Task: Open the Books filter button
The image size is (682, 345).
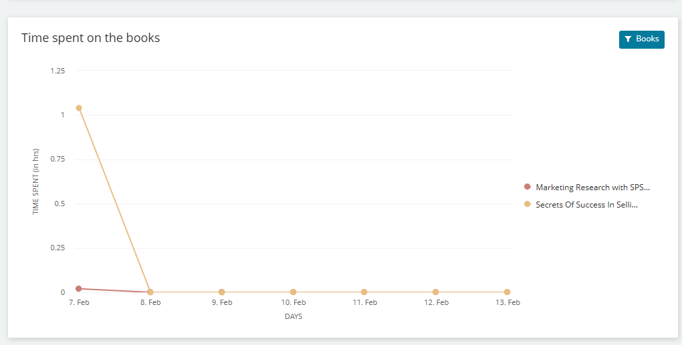Action: tap(641, 39)
